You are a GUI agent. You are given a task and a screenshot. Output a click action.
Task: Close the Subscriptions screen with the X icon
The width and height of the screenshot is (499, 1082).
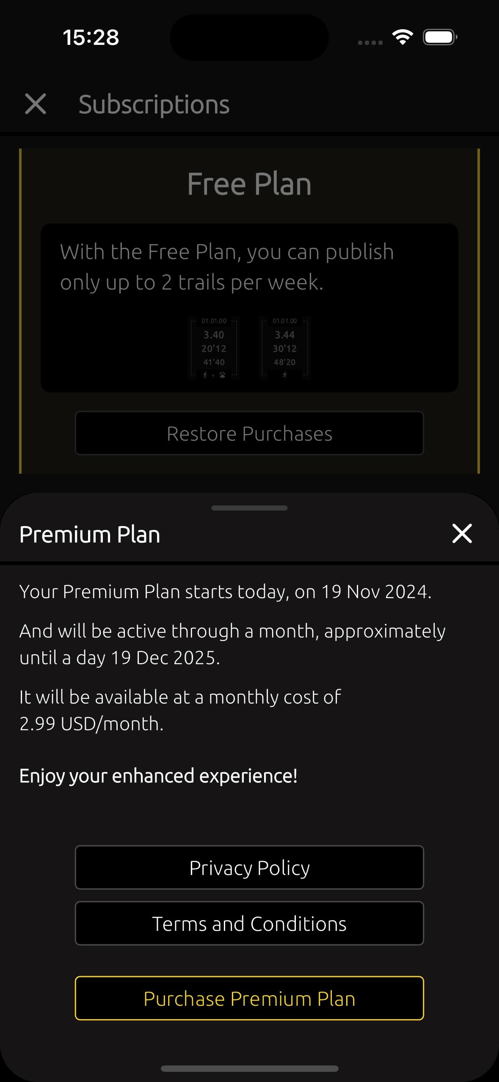pos(36,104)
